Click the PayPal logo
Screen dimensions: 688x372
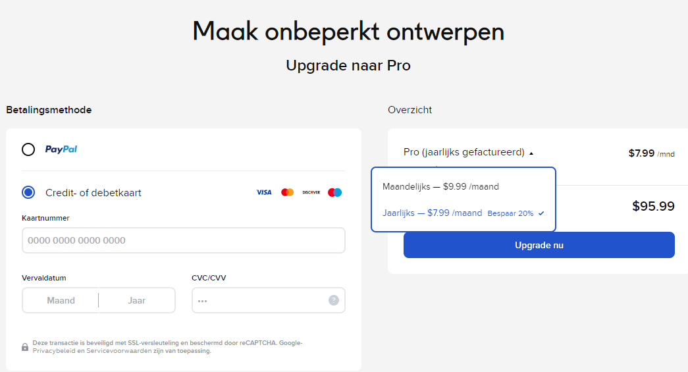coord(61,149)
